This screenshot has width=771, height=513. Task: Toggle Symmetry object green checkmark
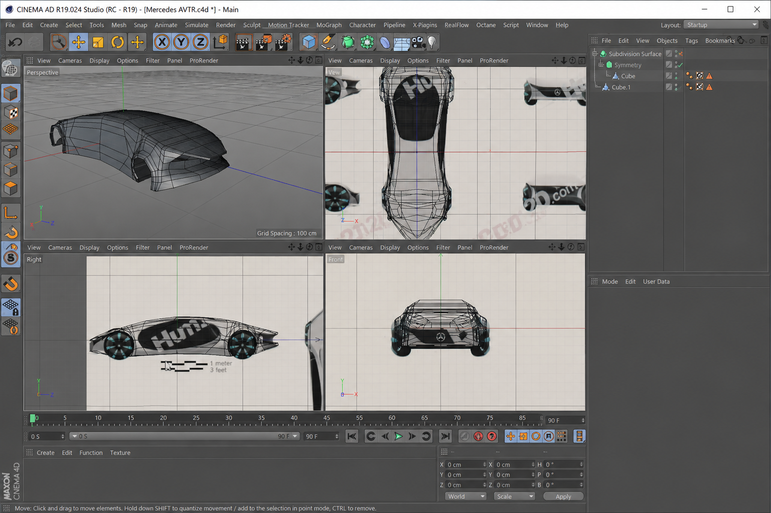[x=680, y=65]
